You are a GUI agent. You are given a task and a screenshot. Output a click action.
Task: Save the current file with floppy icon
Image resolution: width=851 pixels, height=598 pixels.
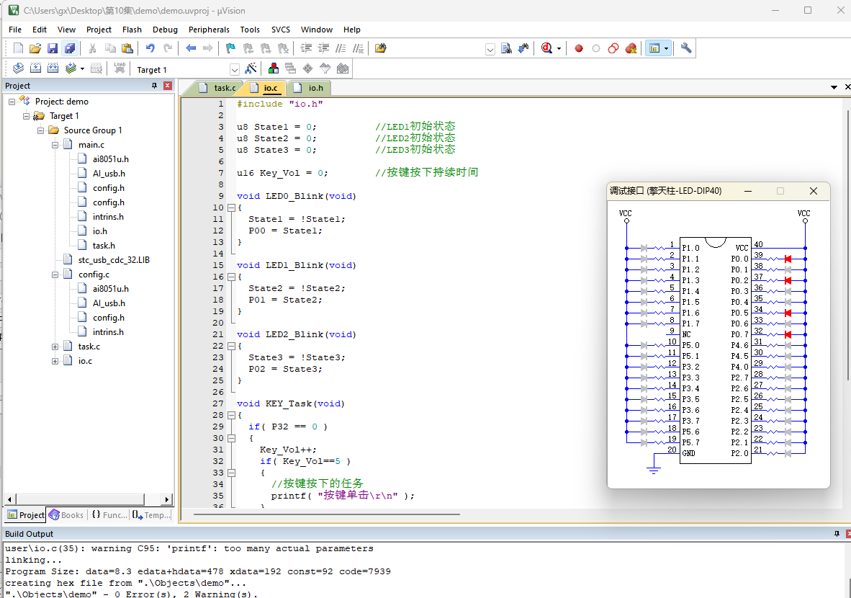click(53, 48)
